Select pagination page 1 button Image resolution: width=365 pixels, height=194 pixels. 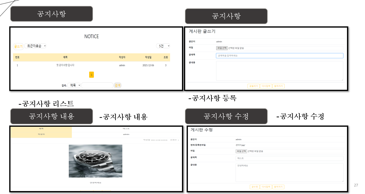[91, 75]
